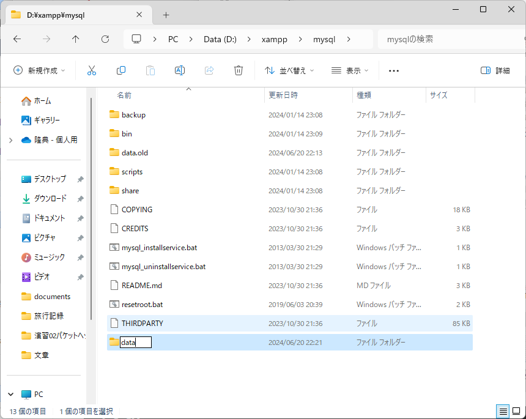Click the Delete trash can icon
The image size is (526, 419).
239,71
